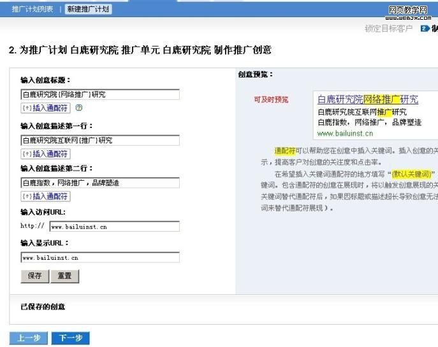
Task: Reset the form with 重置
Action: coord(64,276)
